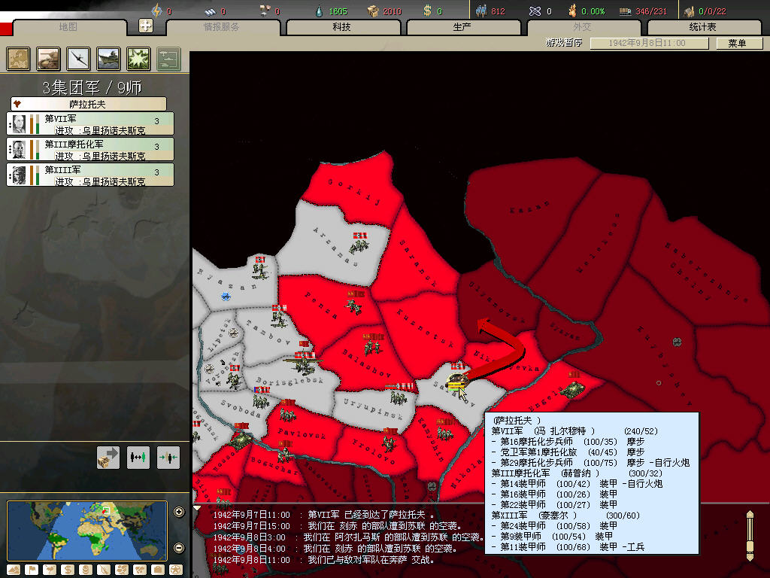Viewport: 770px width, 578px height.
Task: Toggle the terrain map mode mountain icon
Action: [x=14, y=569]
